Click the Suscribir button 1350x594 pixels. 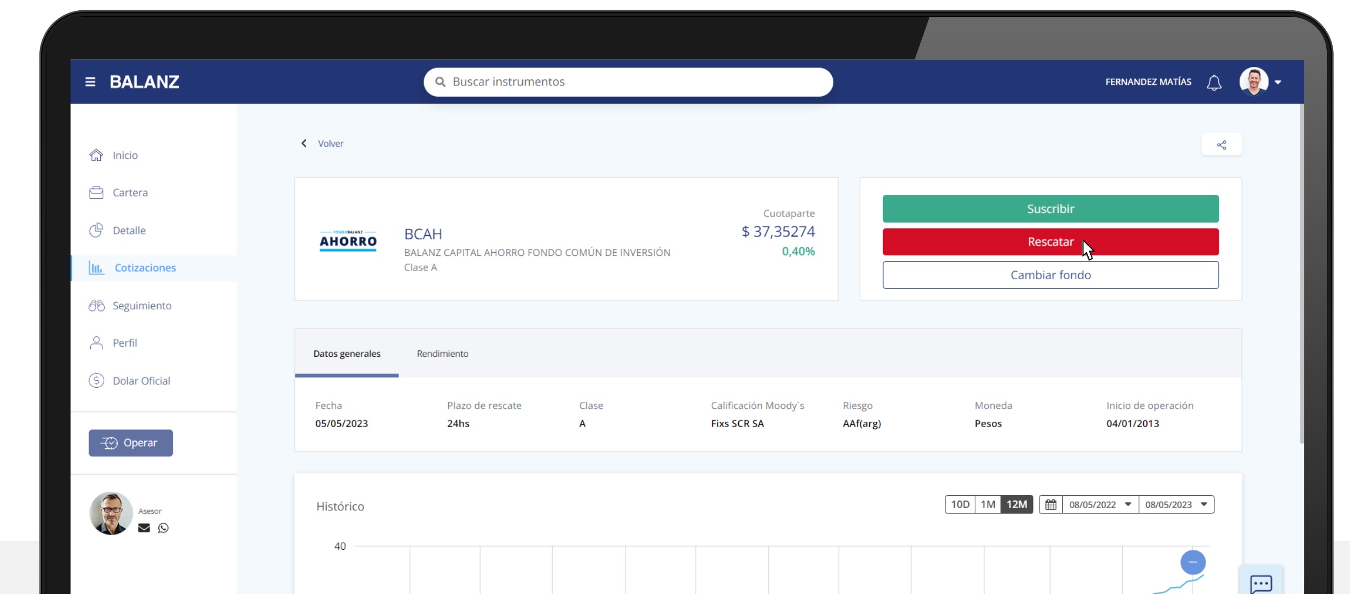coord(1050,209)
